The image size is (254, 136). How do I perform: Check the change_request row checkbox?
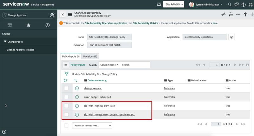click(x=66, y=88)
